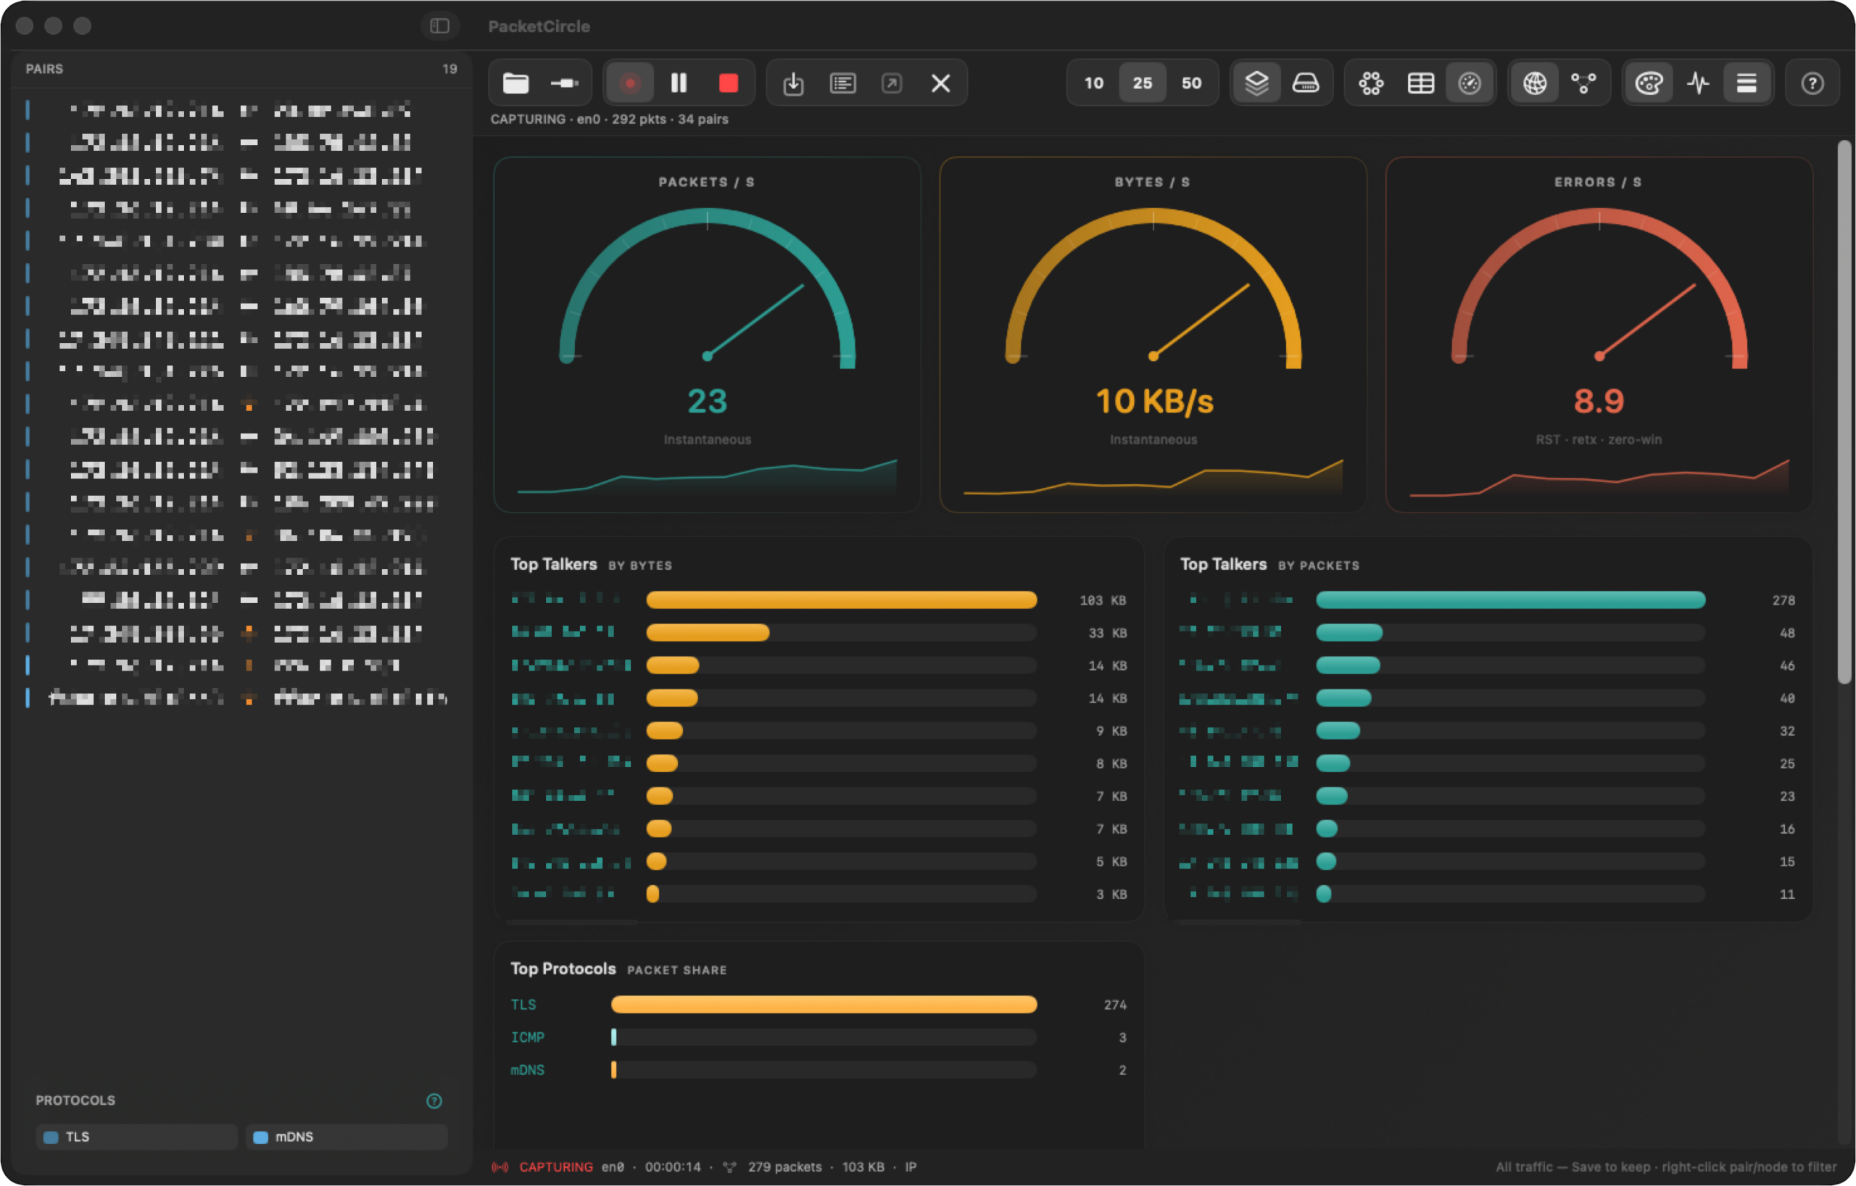
Task: Toggle the globe addressing icon
Action: tap(1535, 83)
